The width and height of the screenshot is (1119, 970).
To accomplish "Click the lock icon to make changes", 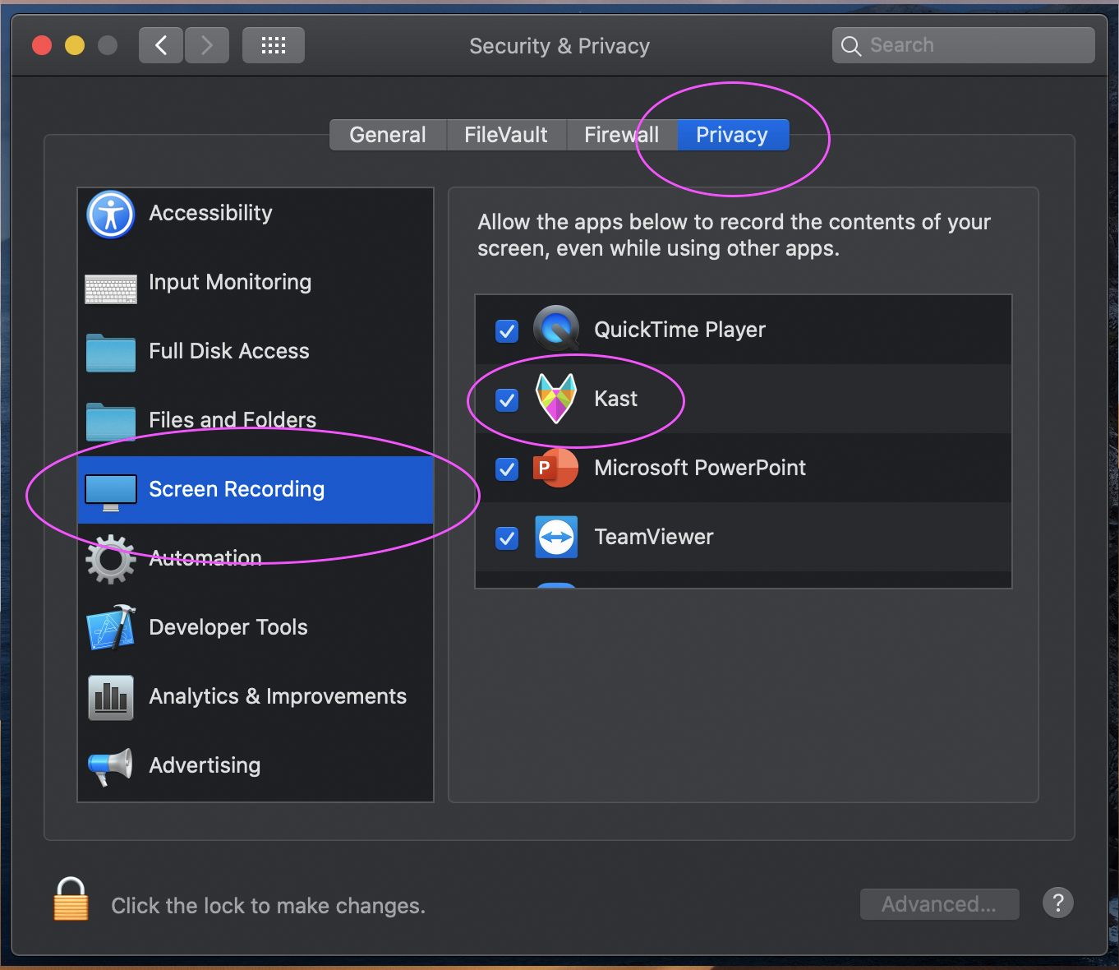I will pyautogui.click(x=71, y=898).
